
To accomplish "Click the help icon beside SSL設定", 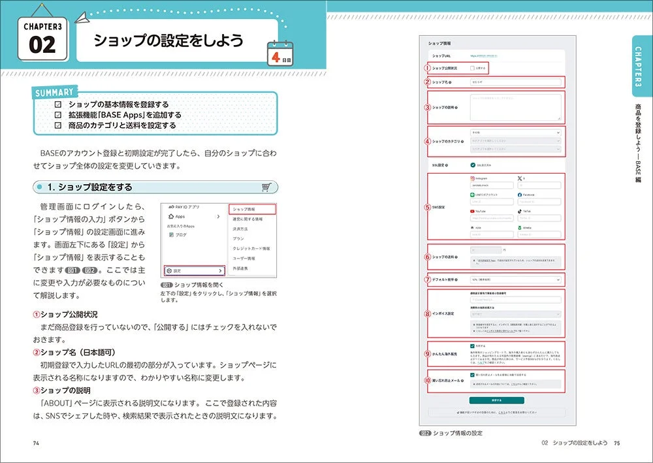I will click(447, 165).
